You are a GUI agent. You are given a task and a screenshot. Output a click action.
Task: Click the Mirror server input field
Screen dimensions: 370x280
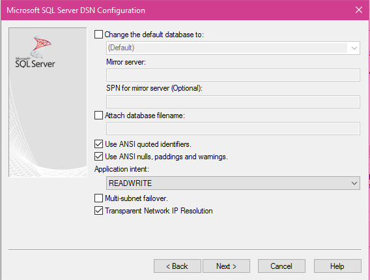(x=233, y=75)
